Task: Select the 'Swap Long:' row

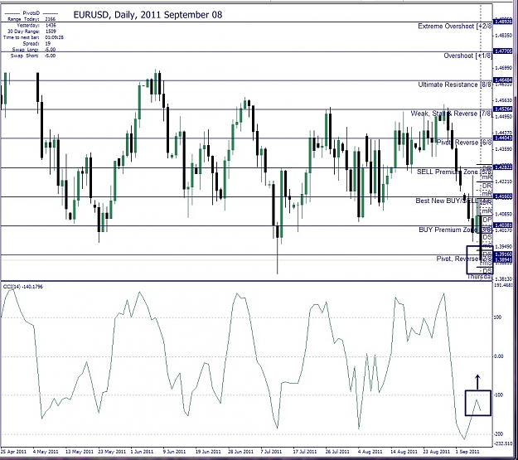Action: (x=34, y=50)
